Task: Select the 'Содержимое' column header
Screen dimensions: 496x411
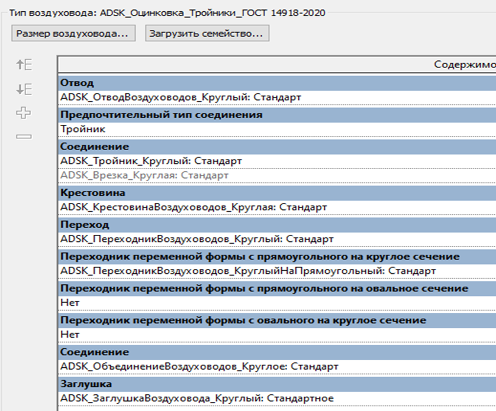Action: tap(277, 64)
